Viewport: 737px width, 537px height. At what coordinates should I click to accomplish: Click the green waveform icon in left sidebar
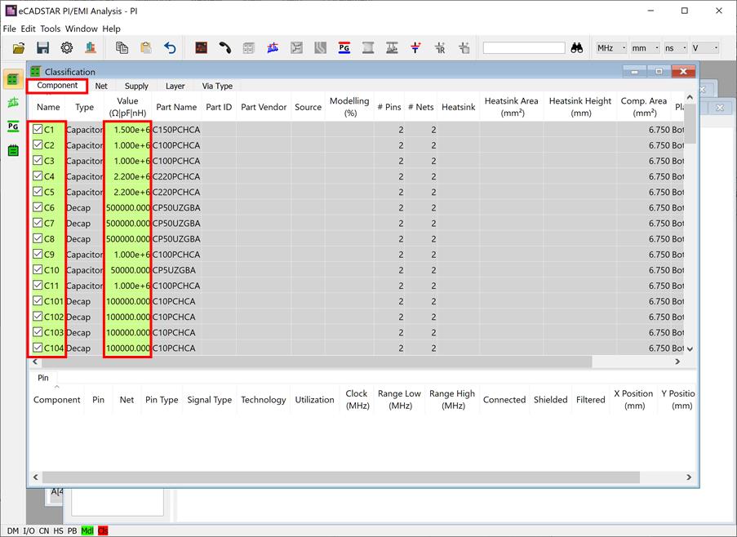tap(13, 102)
